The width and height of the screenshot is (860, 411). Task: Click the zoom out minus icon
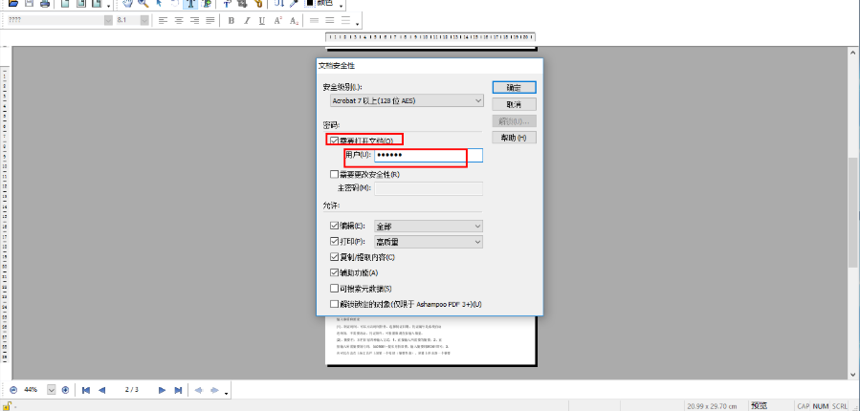point(13,390)
